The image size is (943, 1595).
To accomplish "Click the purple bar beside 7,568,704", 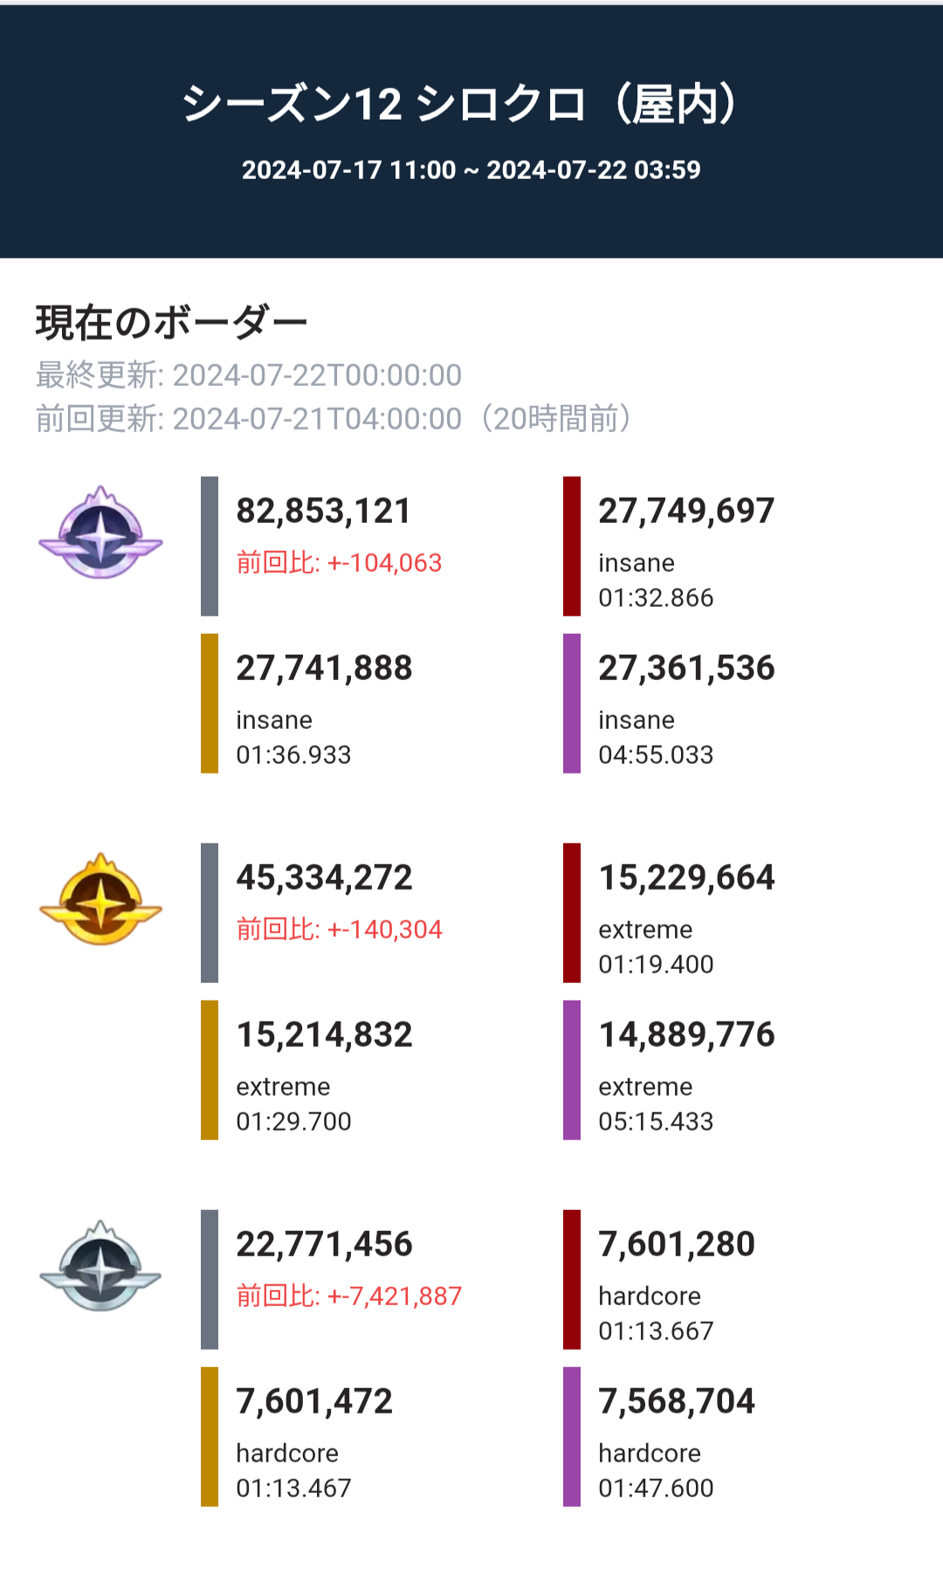I will point(572,1437).
